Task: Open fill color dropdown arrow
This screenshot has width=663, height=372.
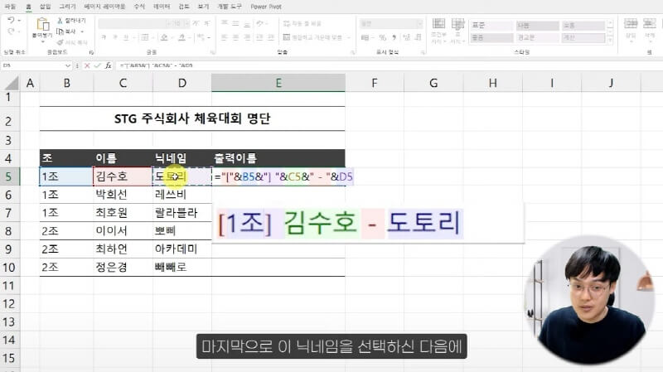Action: pyautogui.click(x=172, y=37)
